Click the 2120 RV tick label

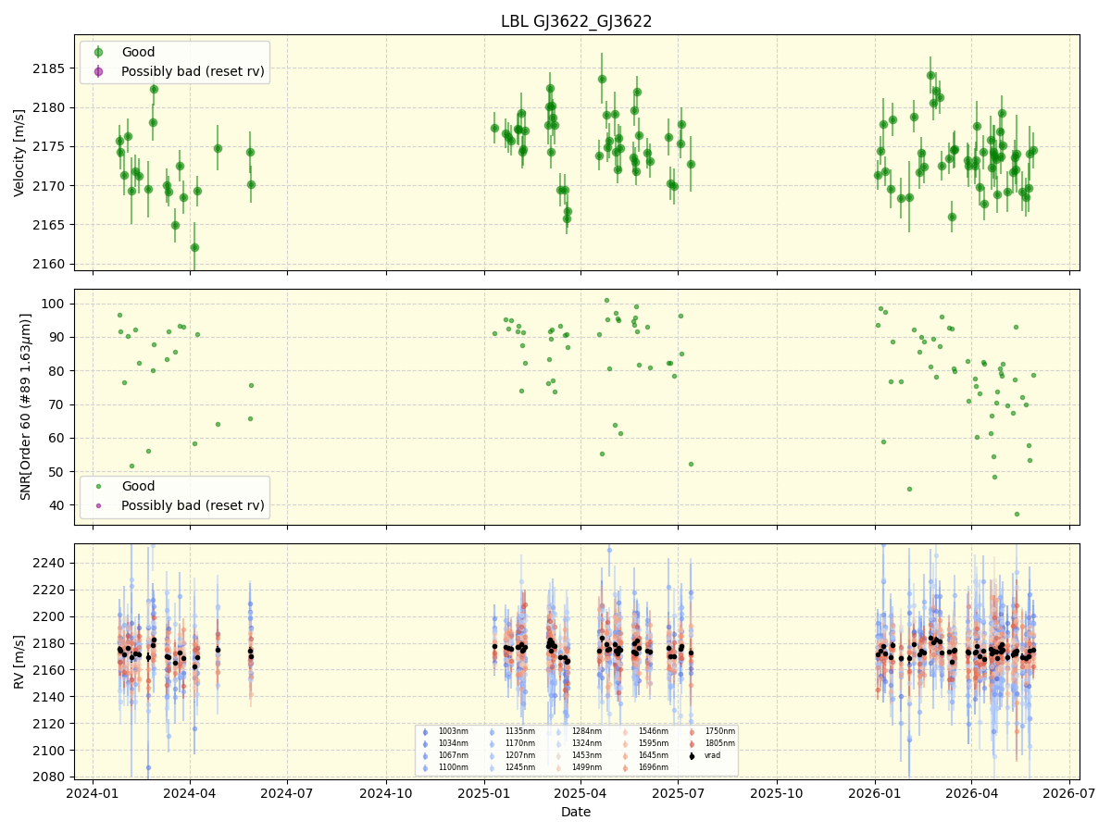coord(51,724)
